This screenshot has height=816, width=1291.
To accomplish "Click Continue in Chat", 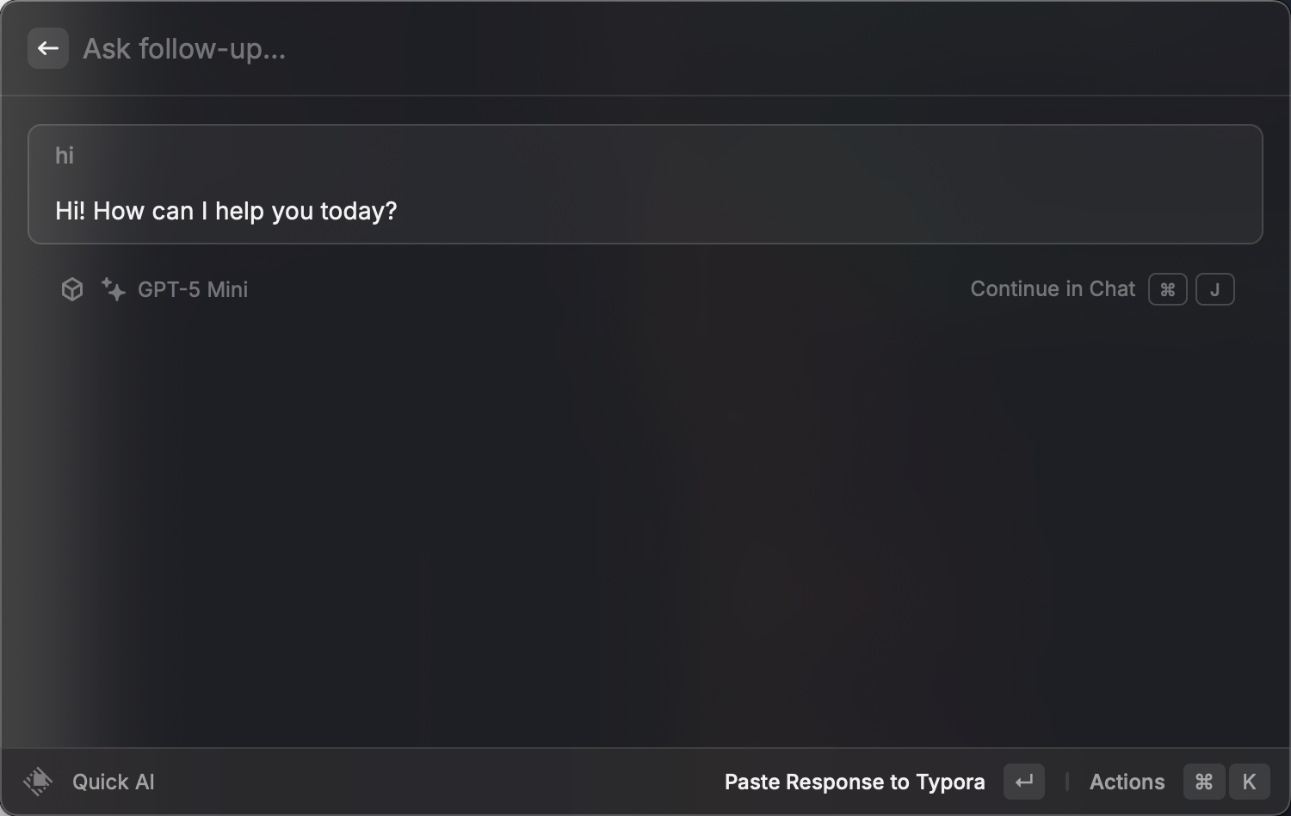I will pyautogui.click(x=1053, y=289).
